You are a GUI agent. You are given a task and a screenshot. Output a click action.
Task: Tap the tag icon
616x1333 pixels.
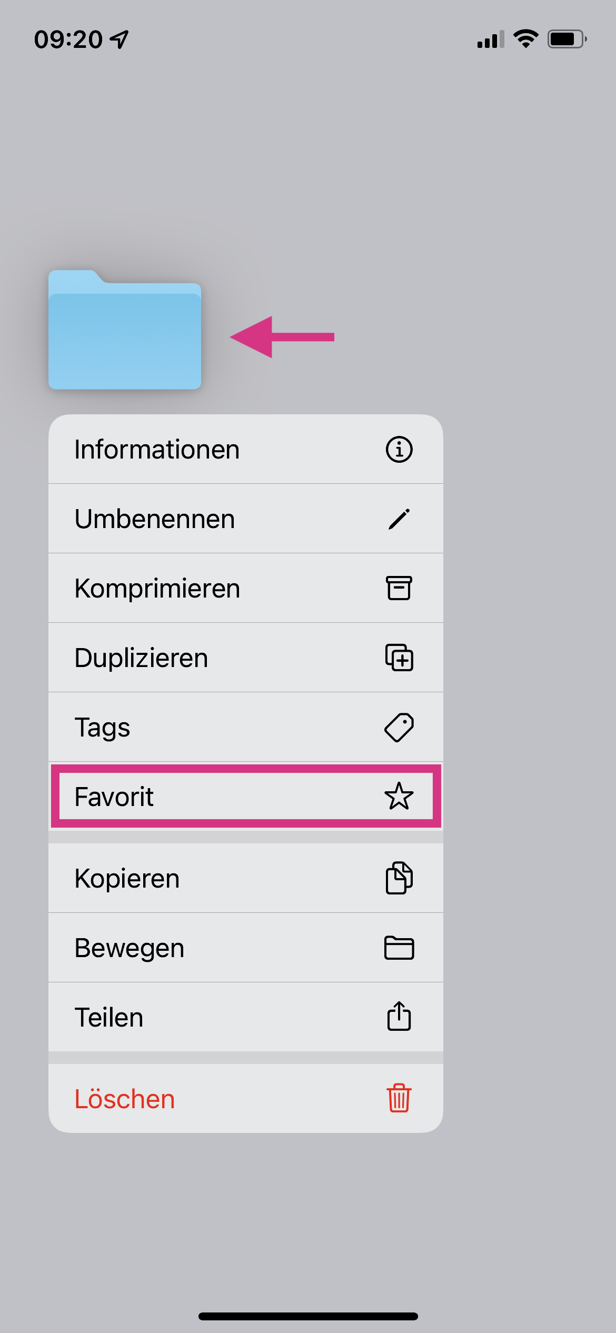tap(399, 727)
